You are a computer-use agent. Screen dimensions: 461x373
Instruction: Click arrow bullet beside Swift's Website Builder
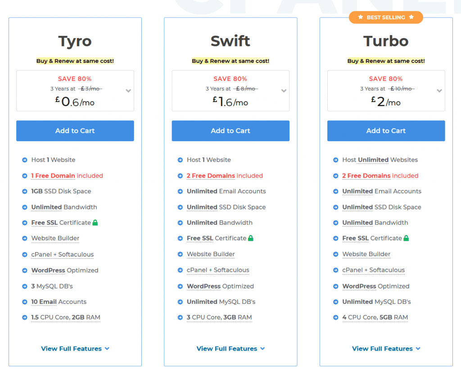coord(180,254)
